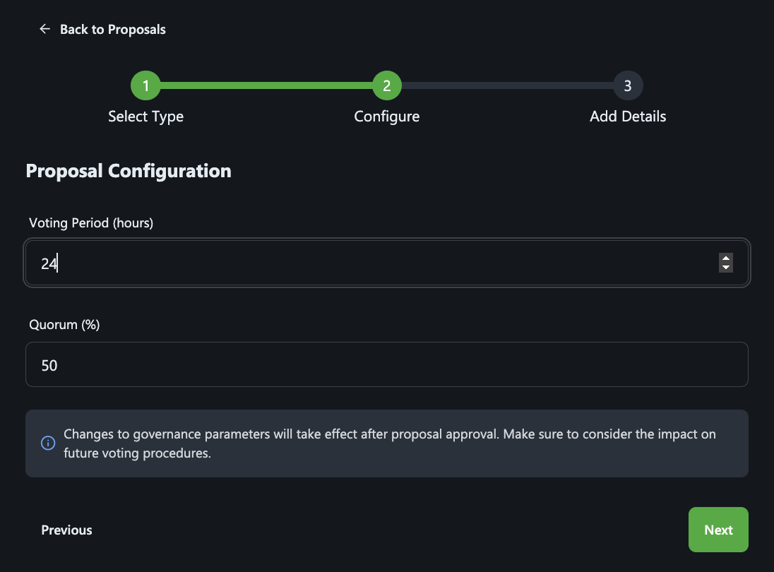Click the Quorum (%) label
Viewport: 774px width, 572px height.
[x=65, y=325]
